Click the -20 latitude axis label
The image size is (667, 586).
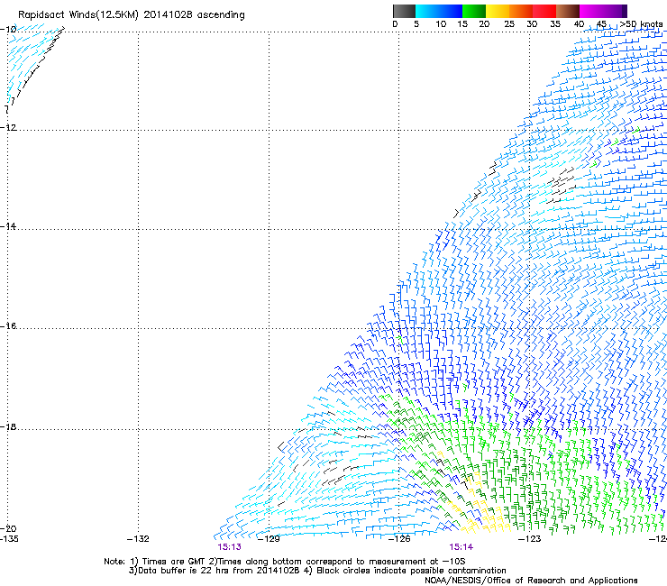coord(8,528)
